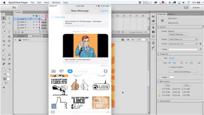Toggle show/hide all layers eye icon
The width and height of the screenshot is (204, 115).
(33, 16)
